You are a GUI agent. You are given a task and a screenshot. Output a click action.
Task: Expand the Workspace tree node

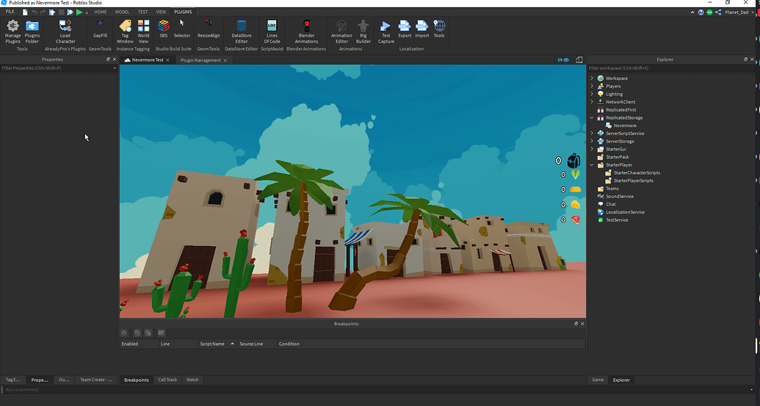[x=592, y=78]
